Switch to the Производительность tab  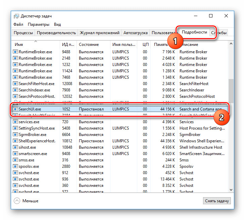(56, 33)
